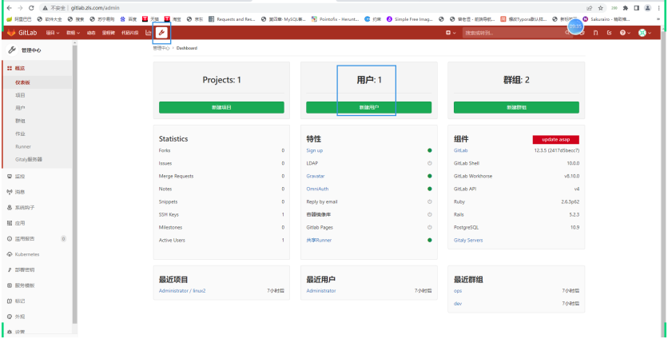The width and height of the screenshot is (668, 339).
Task: Open Administrator / linux2 recent project
Action: 182,291
